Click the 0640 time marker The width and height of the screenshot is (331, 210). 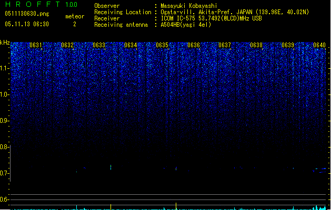319,45
